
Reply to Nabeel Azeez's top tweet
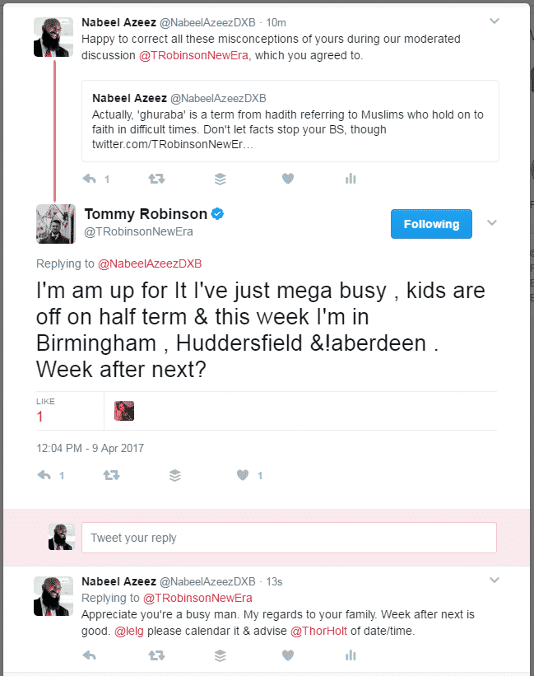[90, 178]
